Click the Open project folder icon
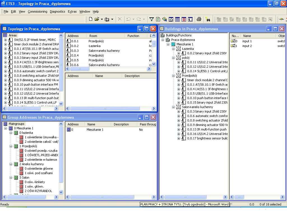The height and width of the screenshot is (215, 287). (97, 19)
